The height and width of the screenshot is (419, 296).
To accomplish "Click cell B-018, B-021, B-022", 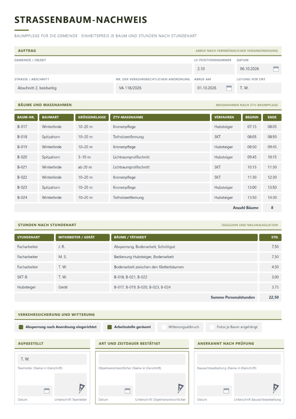I will click(184, 277).
